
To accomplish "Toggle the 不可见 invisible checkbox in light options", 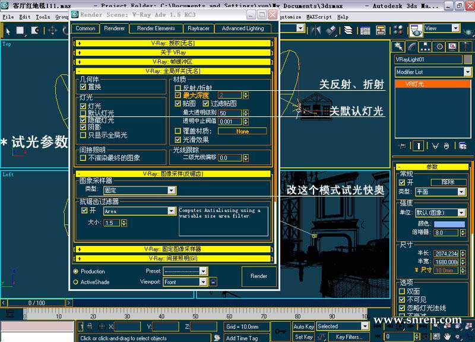I will tap(402, 300).
